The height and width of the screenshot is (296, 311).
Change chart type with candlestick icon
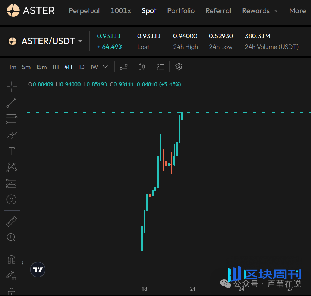(142, 67)
